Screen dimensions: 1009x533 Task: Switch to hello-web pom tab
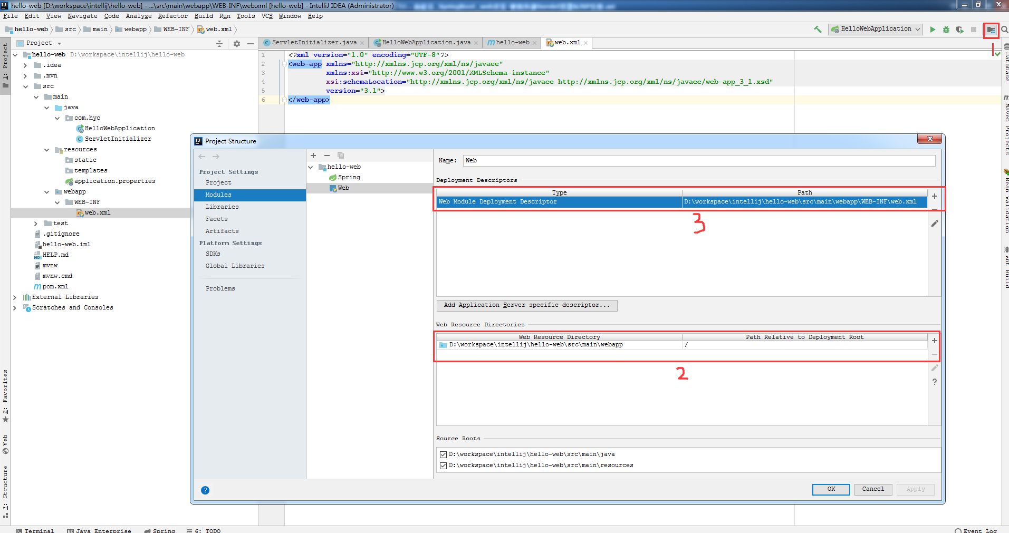512,43
